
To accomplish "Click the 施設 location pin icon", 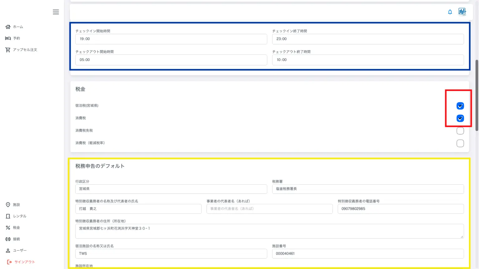I will click(8, 205).
